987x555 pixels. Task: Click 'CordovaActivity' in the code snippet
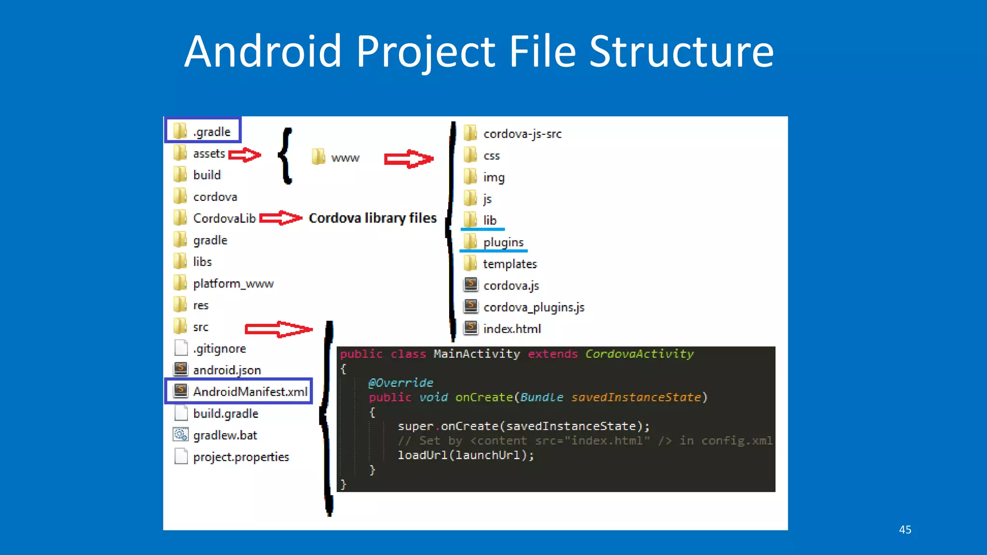tap(640, 354)
